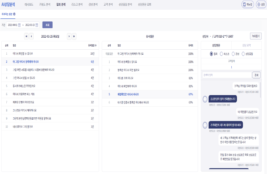Open the 리스크 분석 menu
The image size is (267, 174).
(x=77, y=4)
